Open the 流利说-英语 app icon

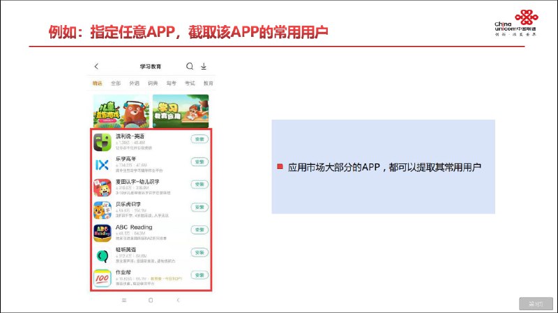coord(103,142)
